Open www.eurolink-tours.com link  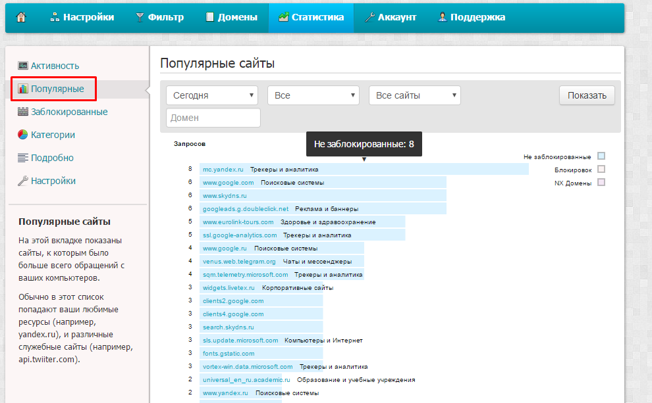coord(238,222)
